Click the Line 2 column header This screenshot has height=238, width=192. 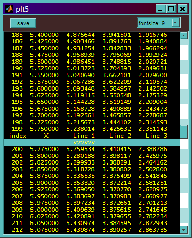coord(120,136)
